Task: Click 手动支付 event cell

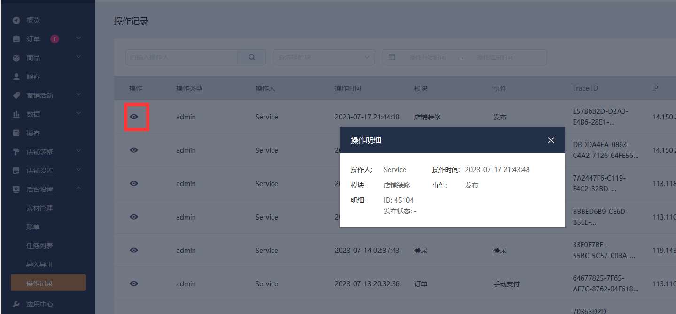Action: [x=506, y=284]
